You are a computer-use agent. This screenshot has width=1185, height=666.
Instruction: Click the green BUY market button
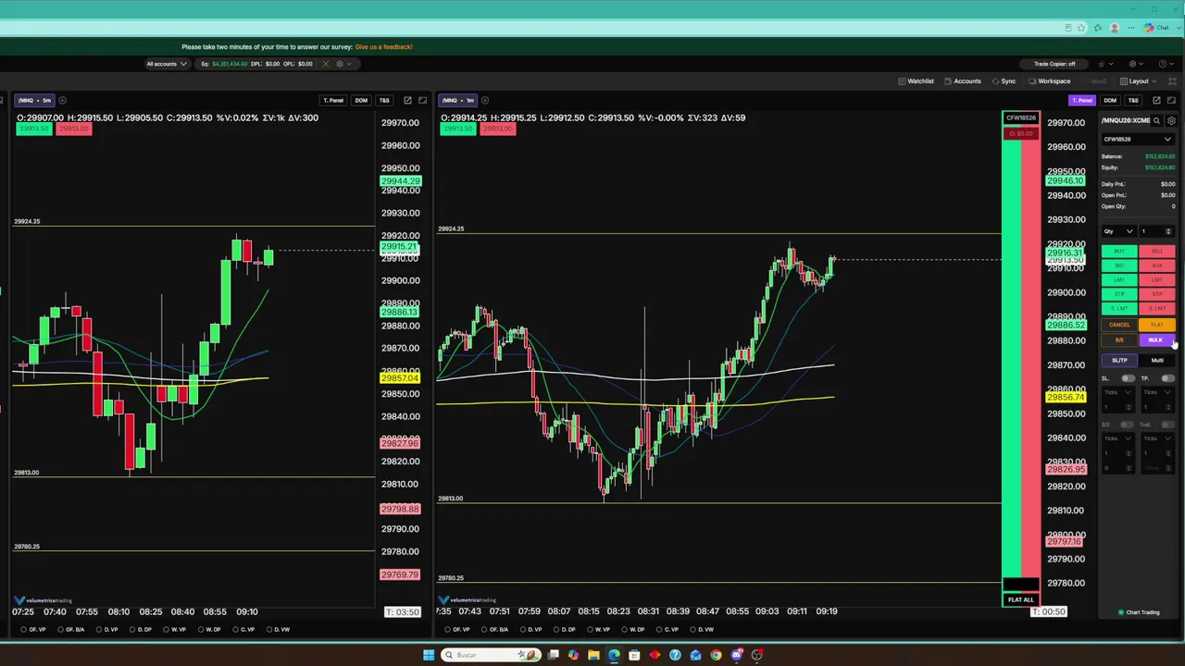(x=1119, y=252)
